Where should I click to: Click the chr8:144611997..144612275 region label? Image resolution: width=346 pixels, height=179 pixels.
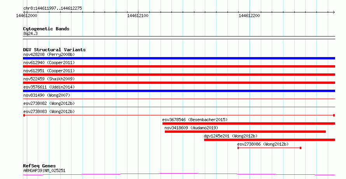52,8
